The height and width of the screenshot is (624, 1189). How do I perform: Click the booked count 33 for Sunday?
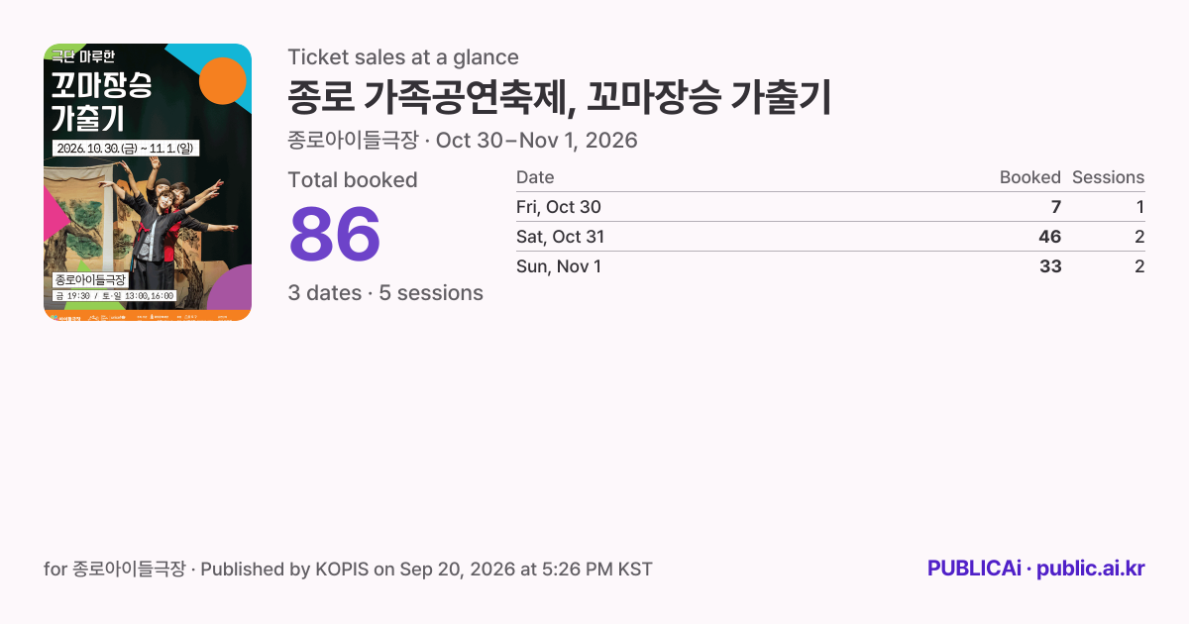click(1050, 266)
